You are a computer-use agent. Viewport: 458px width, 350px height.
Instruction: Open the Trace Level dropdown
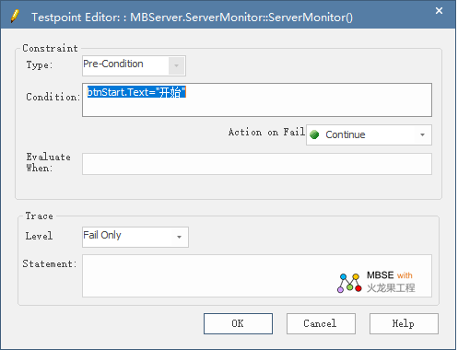pyautogui.click(x=135, y=237)
